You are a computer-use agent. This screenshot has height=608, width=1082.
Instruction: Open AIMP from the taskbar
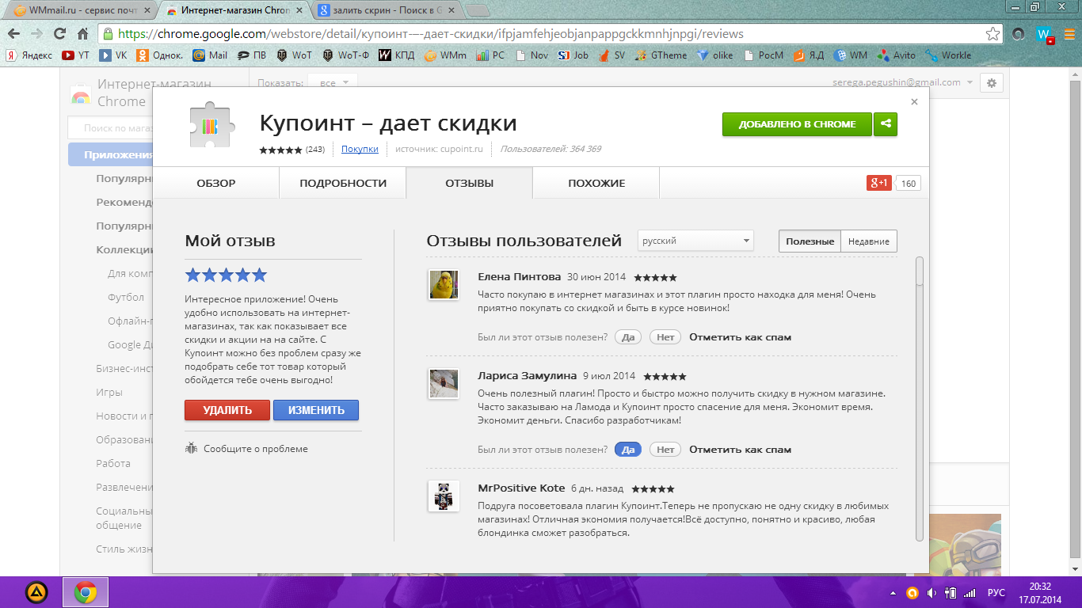pos(36,592)
